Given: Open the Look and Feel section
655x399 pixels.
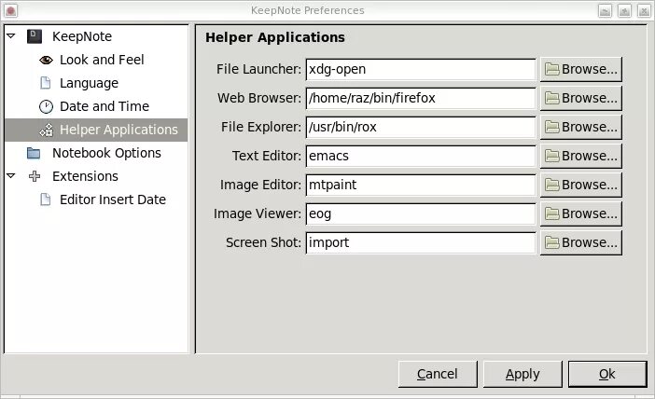Looking at the screenshot, I should pos(102,60).
